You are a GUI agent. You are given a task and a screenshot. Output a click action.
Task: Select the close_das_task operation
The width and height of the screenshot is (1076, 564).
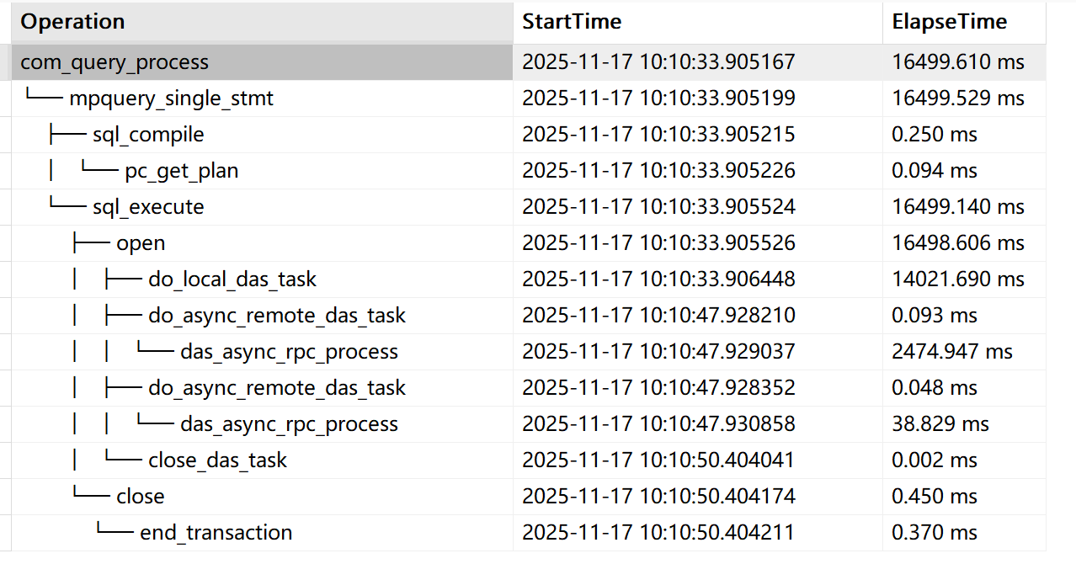(217, 460)
